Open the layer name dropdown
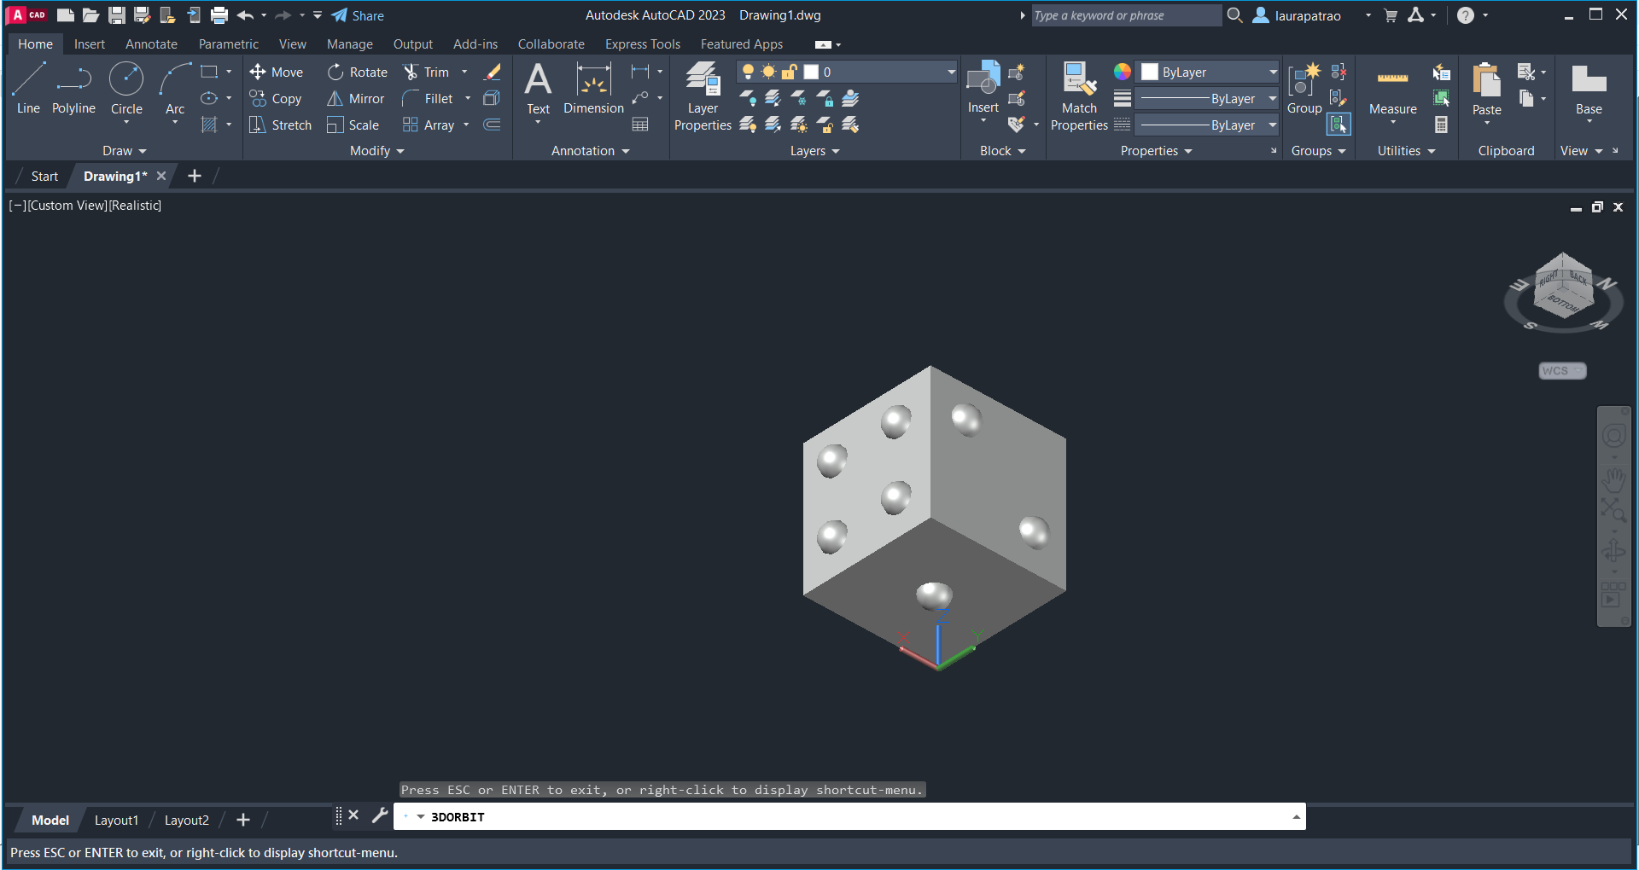This screenshot has width=1639, height=870. click(951, 72)
